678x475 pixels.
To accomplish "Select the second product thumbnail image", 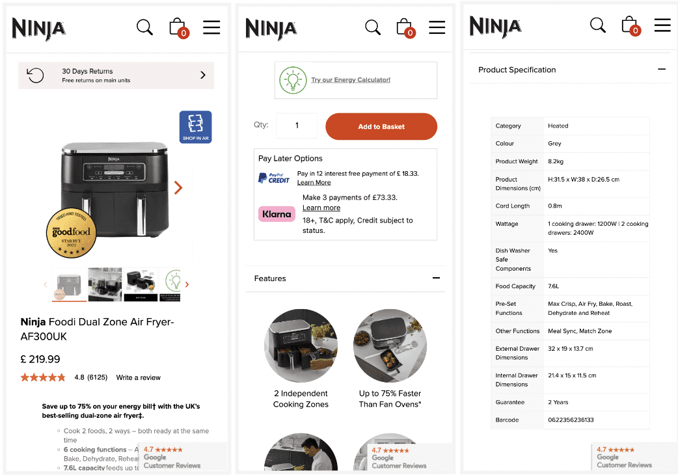I will pyautogui.click(x=105, y=284).
